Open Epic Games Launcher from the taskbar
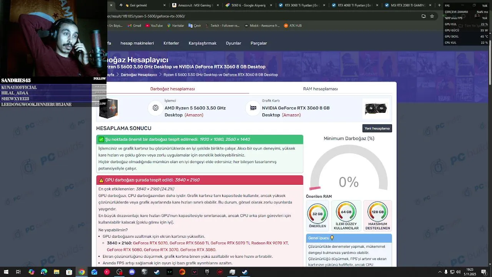Viewport: 492px width, 277px height. (x=207, y=272)
